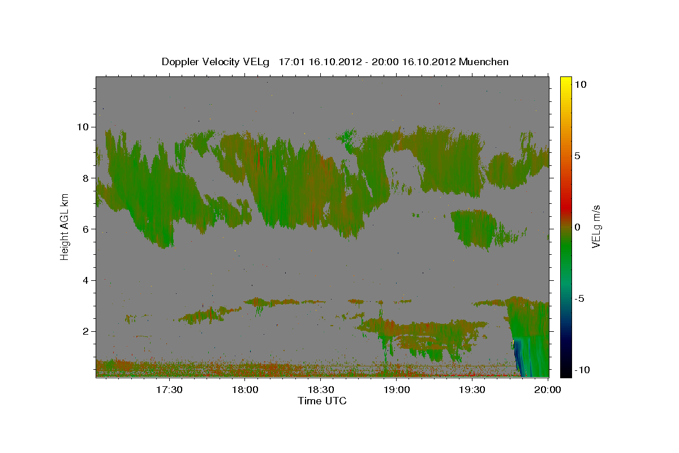Click the height tick label 10
The width and height of the screenshot is (679, 453).
coord(84,127)
